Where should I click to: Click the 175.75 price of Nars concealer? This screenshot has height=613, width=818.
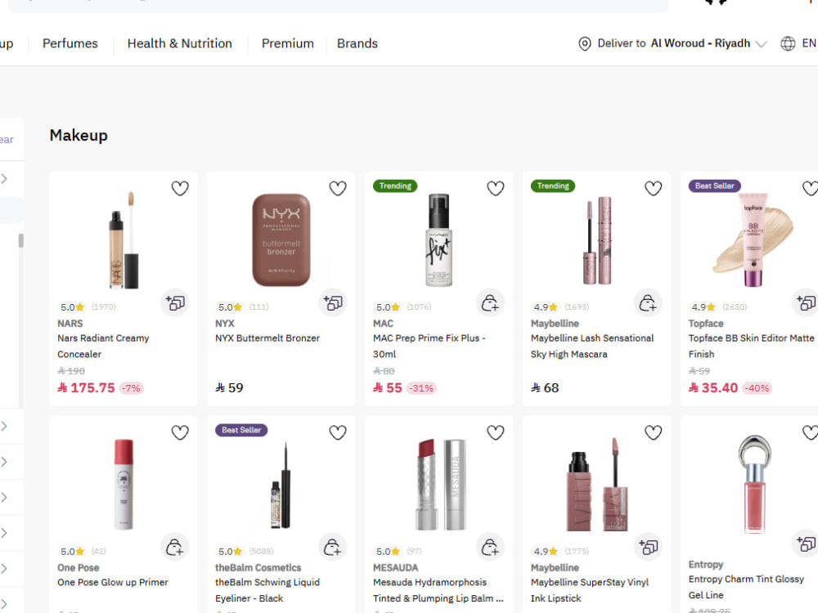[x=86, y=387]
